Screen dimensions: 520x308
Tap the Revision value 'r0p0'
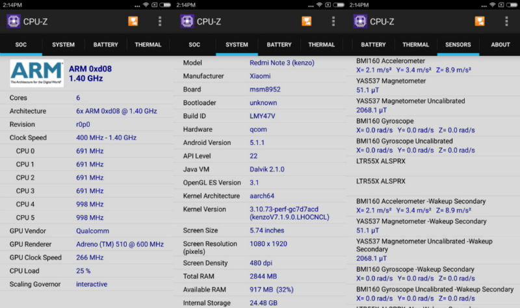pos(83,124)
